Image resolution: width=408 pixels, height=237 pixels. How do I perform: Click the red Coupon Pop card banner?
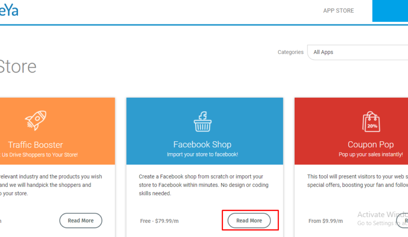[x=351, y=131]
